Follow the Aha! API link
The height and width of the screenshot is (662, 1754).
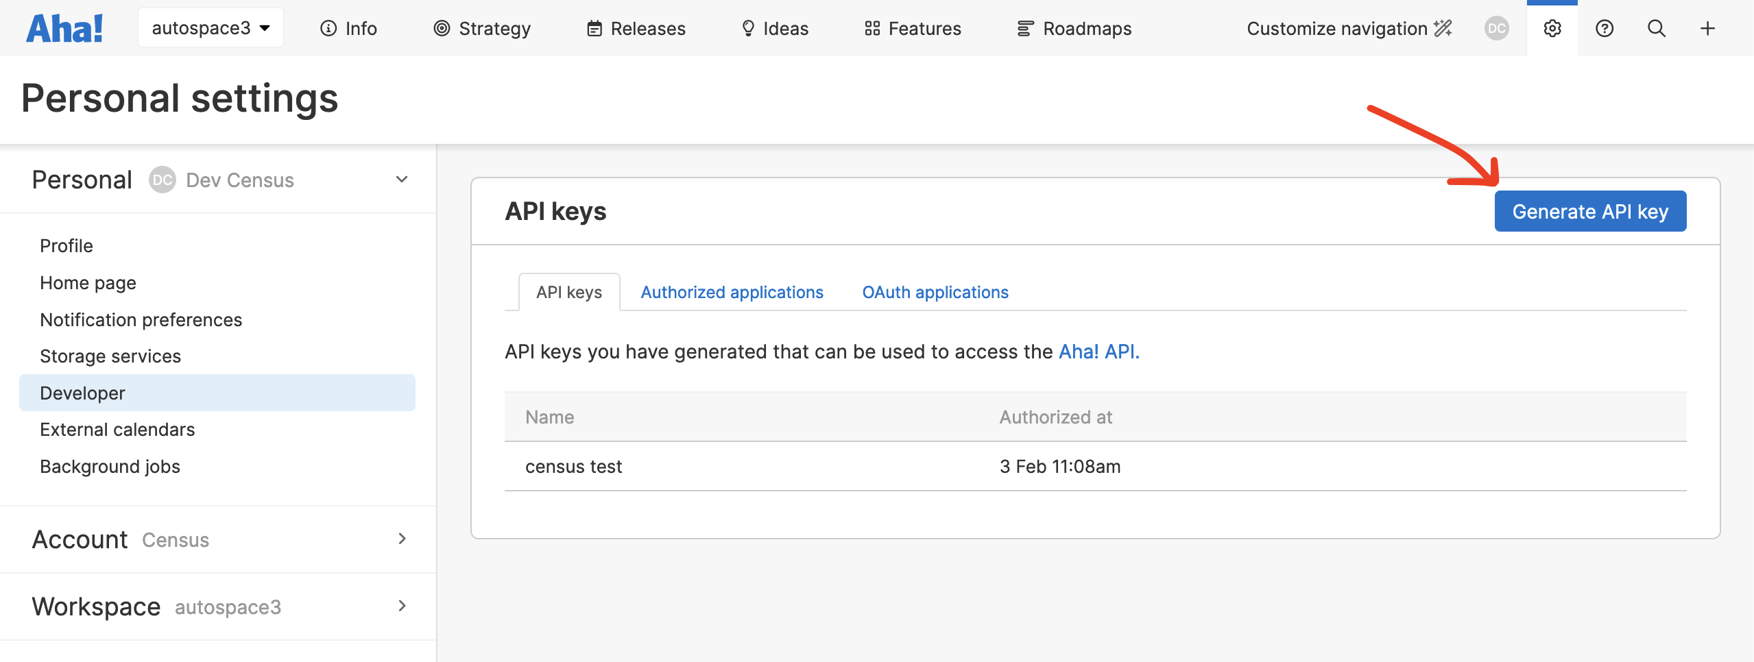coord(1098,352)
